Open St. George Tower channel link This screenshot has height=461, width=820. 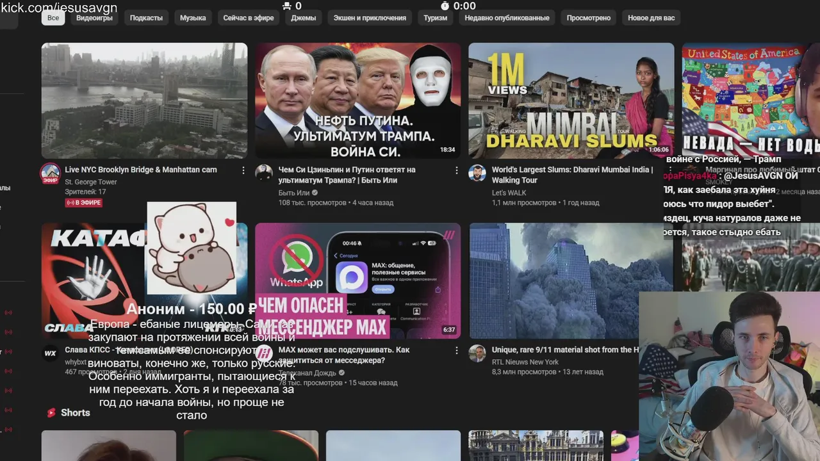click(x=91, y=182)
